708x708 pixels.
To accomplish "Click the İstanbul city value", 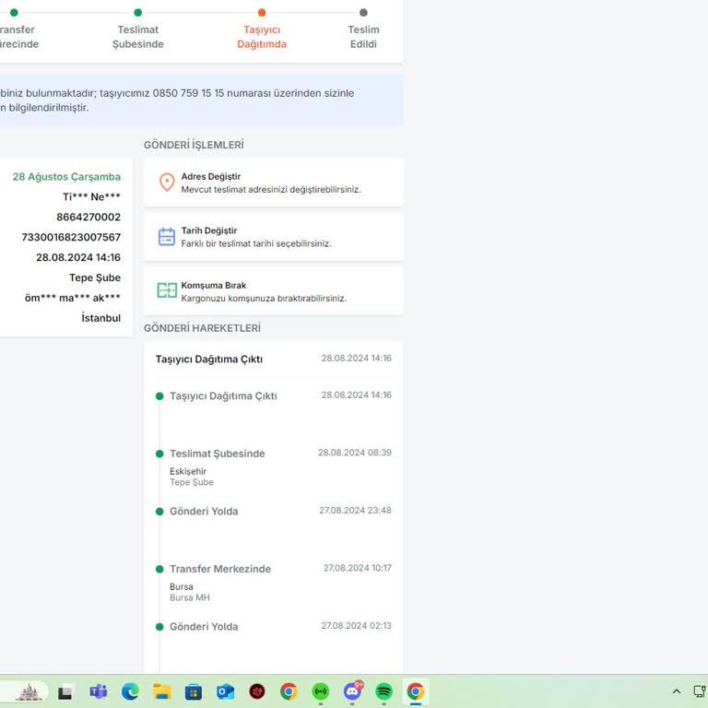I will [x=100, y=318].
